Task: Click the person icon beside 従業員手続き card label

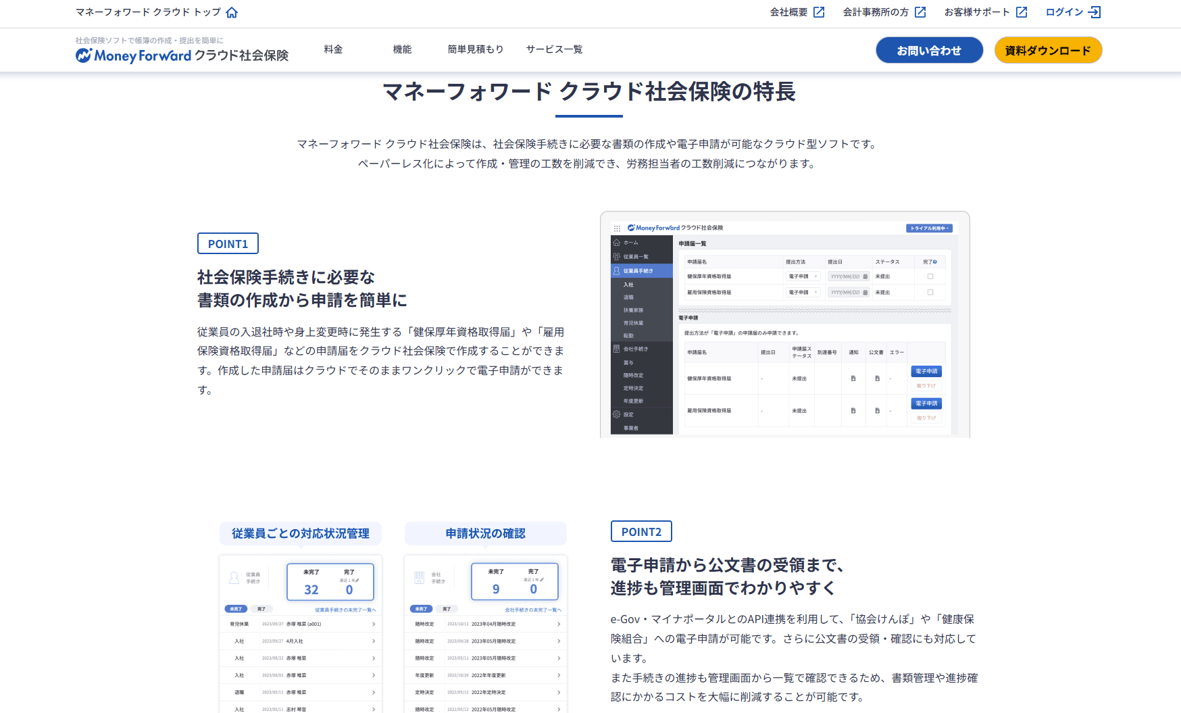Action: pyautogui.click(x=234, y=578)
